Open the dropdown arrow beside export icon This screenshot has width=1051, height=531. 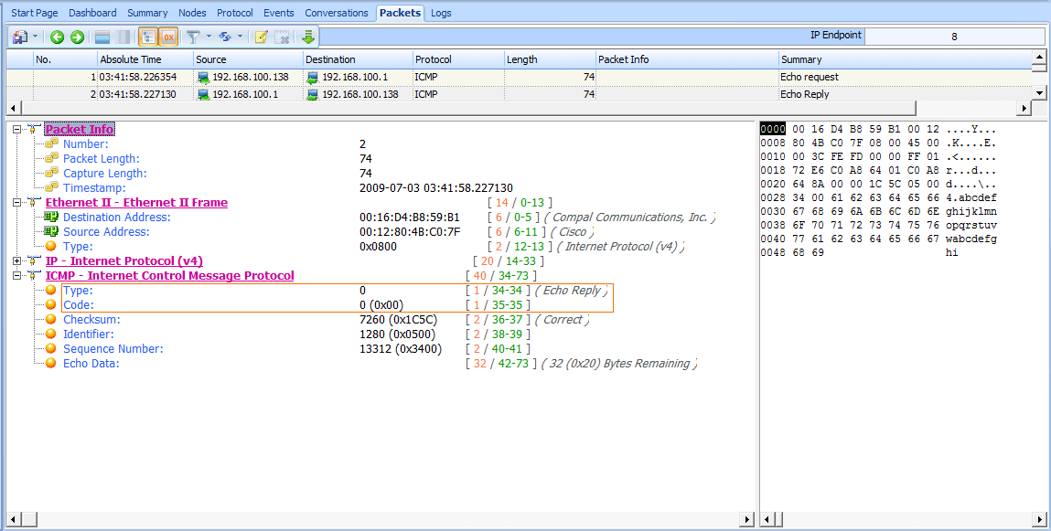pyautogui.click(x=35, y=37)
